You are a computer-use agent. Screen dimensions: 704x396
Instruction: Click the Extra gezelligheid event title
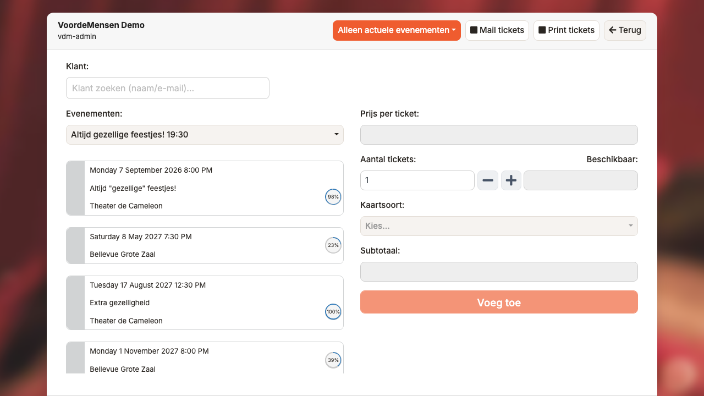[120, 303]
